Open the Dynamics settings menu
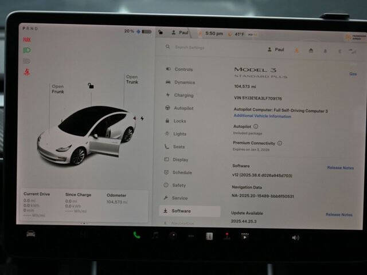The image size is (367, 275). point(181,82)
